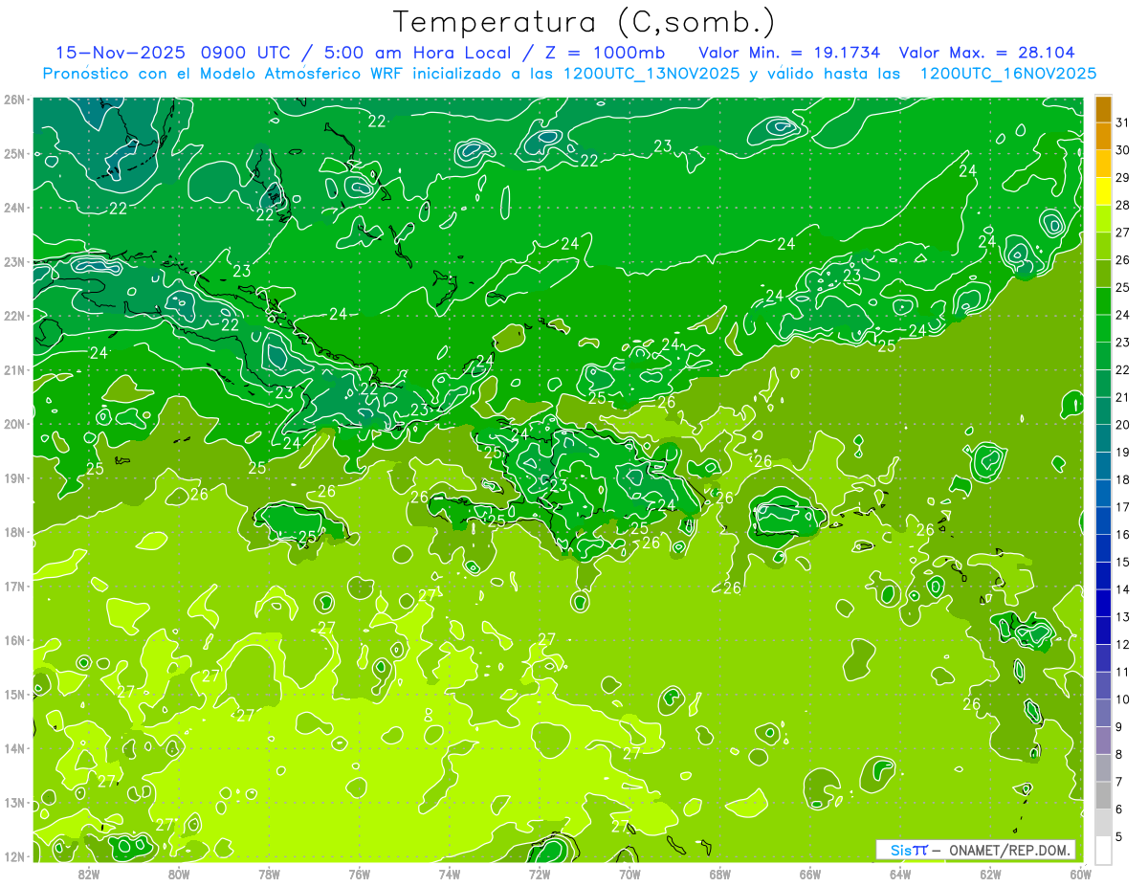Click the brown swatch above 31 on the colorbar
1148x887 pixels.
tap(1103, 109)
